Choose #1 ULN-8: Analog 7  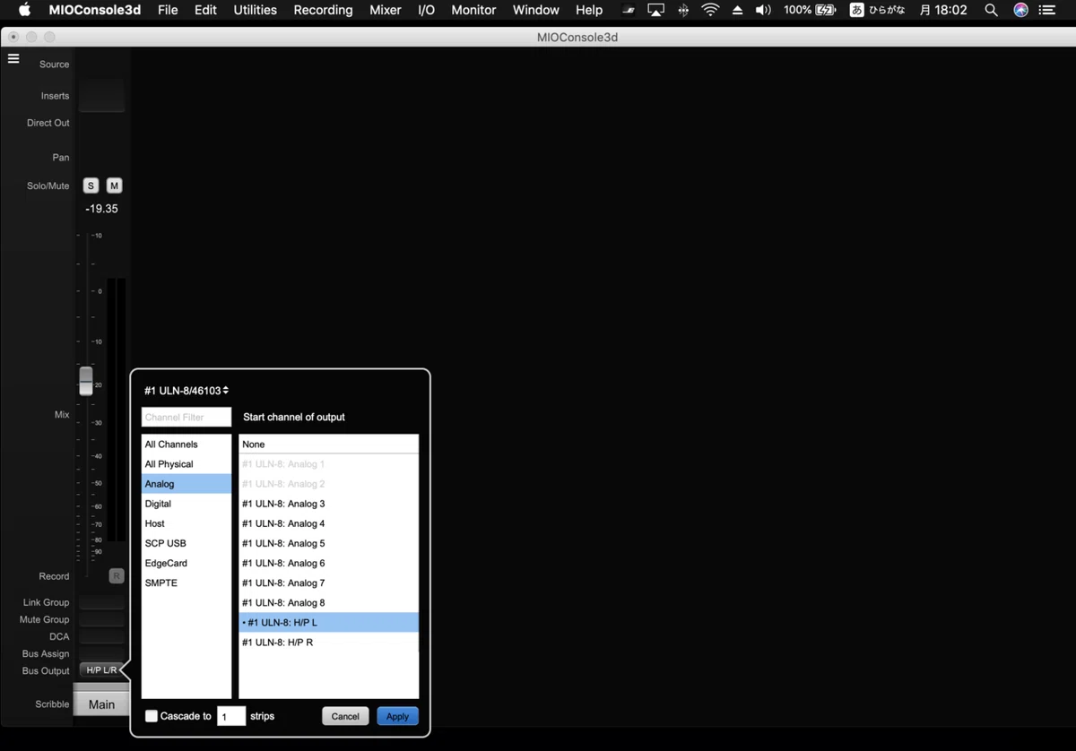(328, 583)
